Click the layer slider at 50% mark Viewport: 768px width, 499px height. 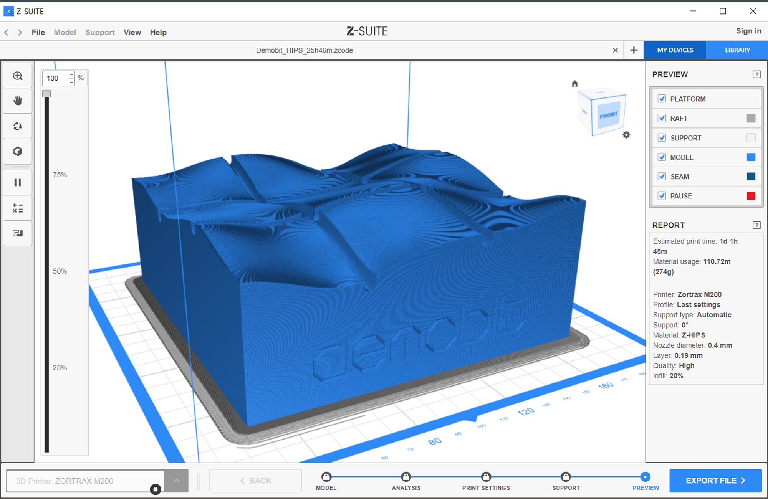coord(46,271)
